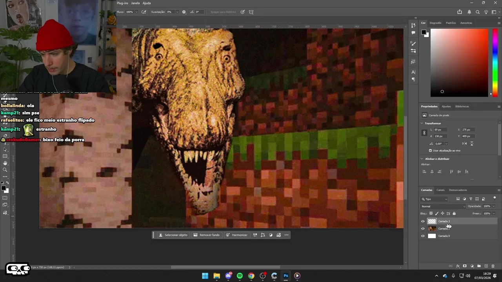This screenshot has height=282, width=502.
Task: Pick a color in the color field
Action: click(459, 63)
